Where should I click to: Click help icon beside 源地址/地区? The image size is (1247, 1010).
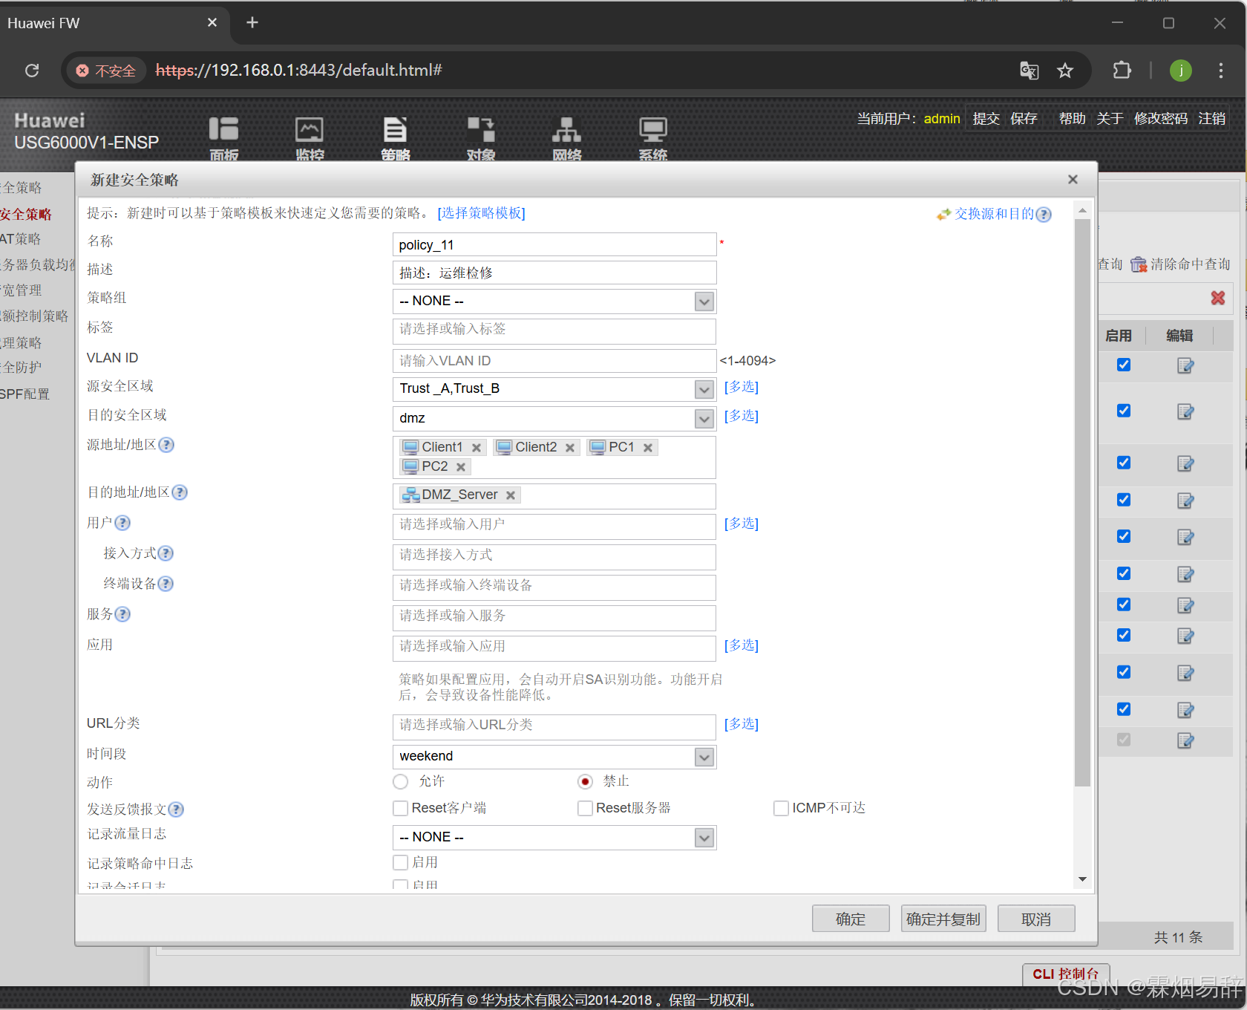tap(166, 445)
